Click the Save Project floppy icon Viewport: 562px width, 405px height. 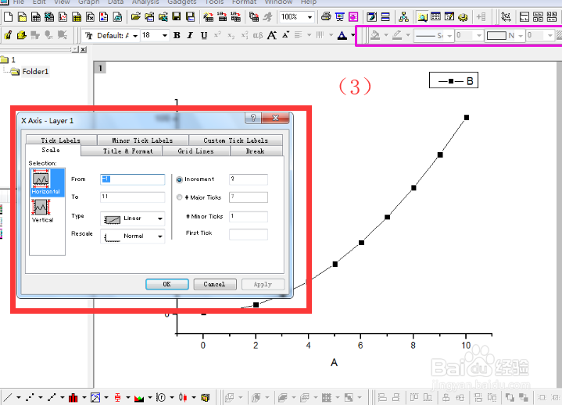point(177,16)
